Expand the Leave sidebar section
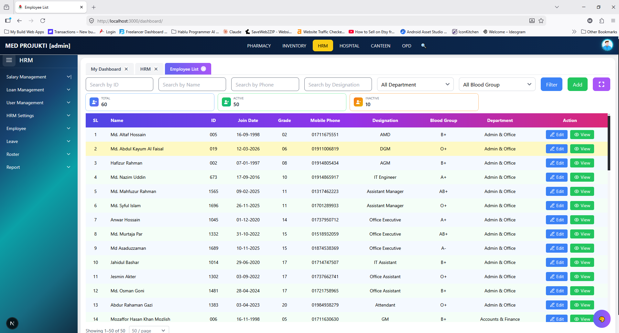 [39, 141]
